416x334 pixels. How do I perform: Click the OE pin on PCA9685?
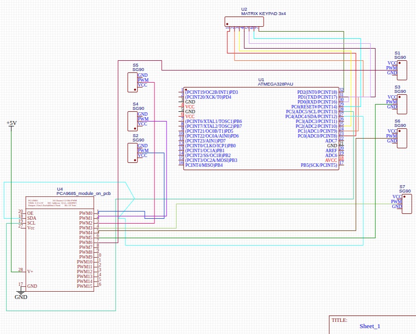30,213
